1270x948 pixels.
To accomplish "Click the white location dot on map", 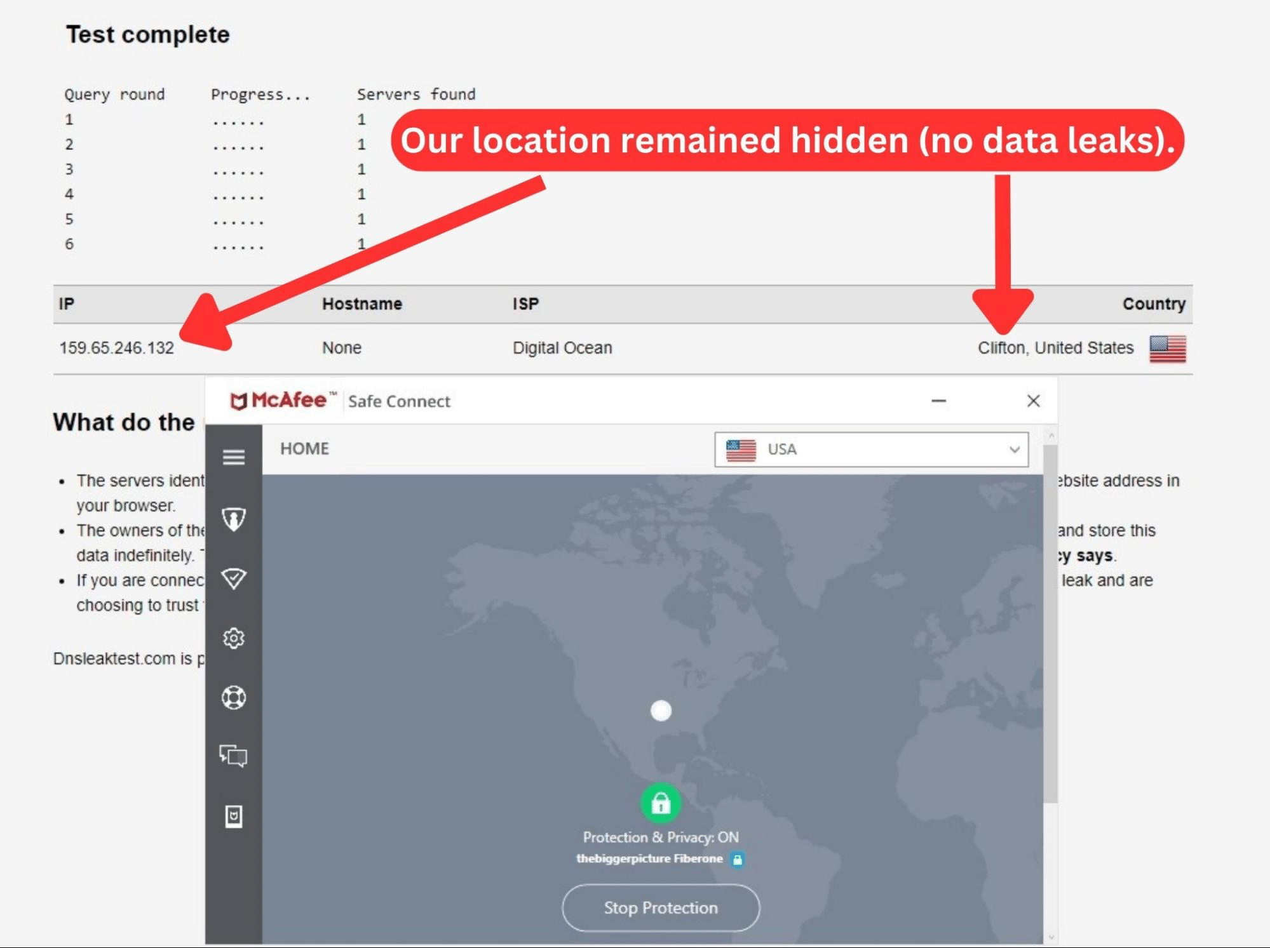I will tap(661, 710).
